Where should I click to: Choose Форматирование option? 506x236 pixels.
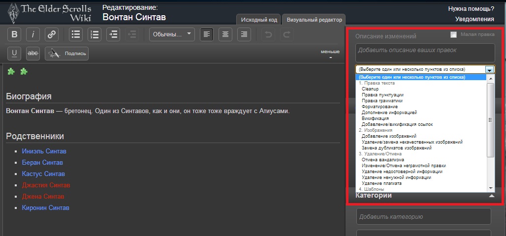coord(379,106)
